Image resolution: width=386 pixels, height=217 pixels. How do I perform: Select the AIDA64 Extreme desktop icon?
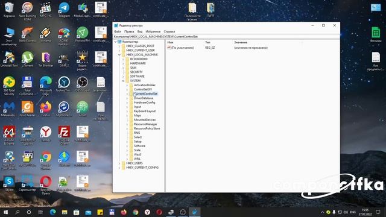click(9, 135)
